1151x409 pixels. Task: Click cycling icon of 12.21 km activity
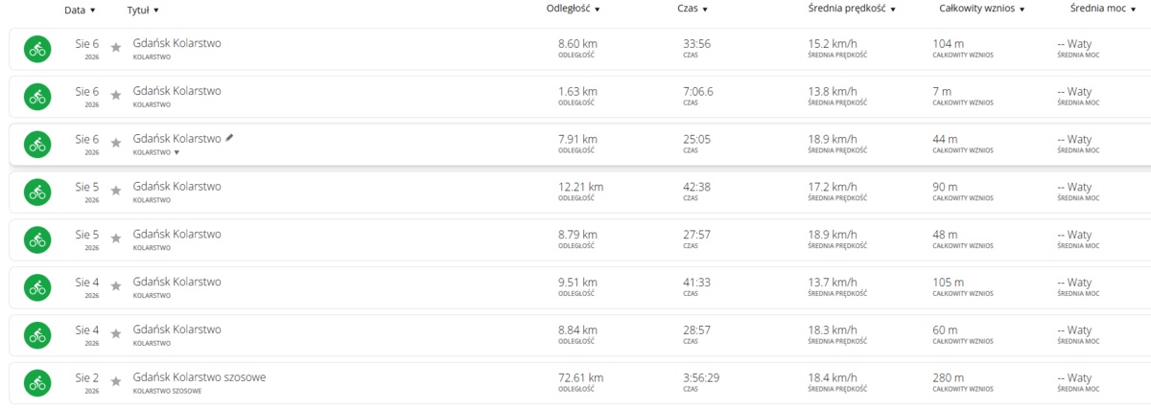pyautogui.click(x=37, y=193)
